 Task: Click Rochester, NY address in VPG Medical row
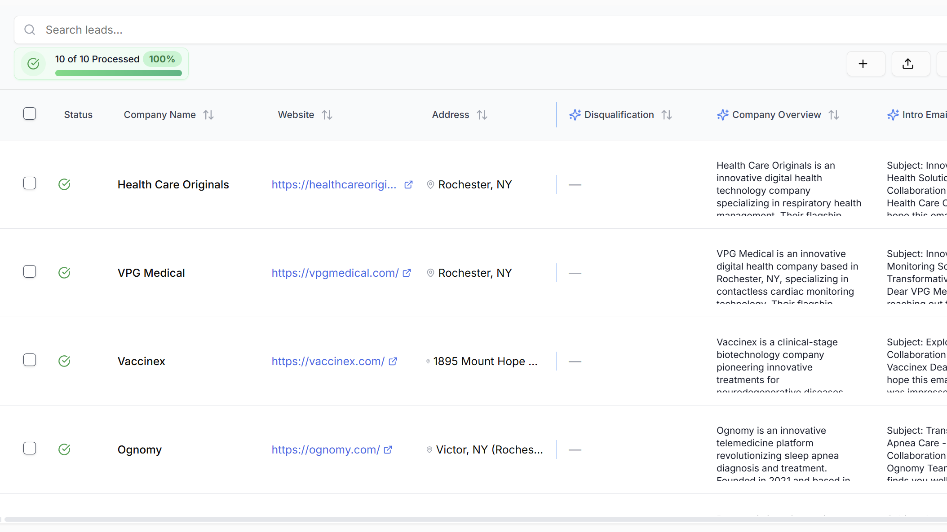tap(475, 273)
